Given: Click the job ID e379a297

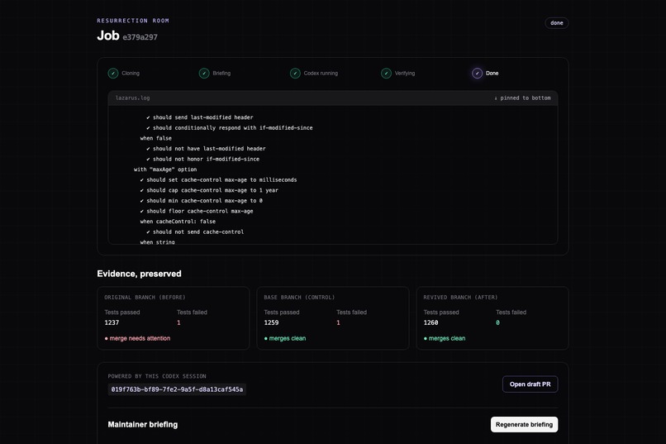Looking at the screenshot, I should click(x=140, y=37).
